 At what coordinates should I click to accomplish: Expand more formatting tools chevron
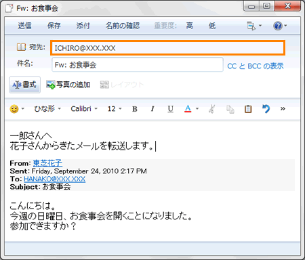pos(283,109)
